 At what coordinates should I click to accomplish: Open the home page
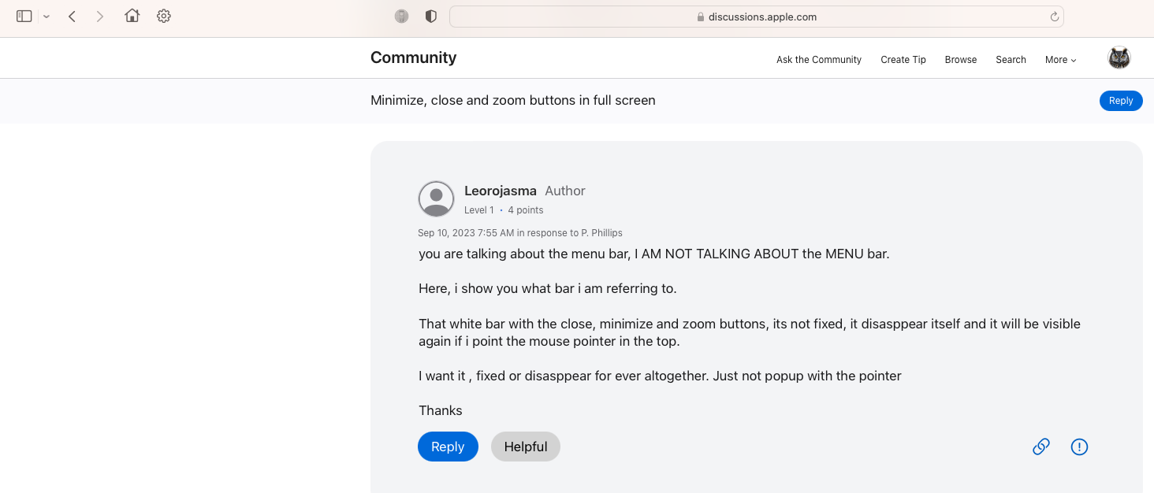[x=132, y=16]
